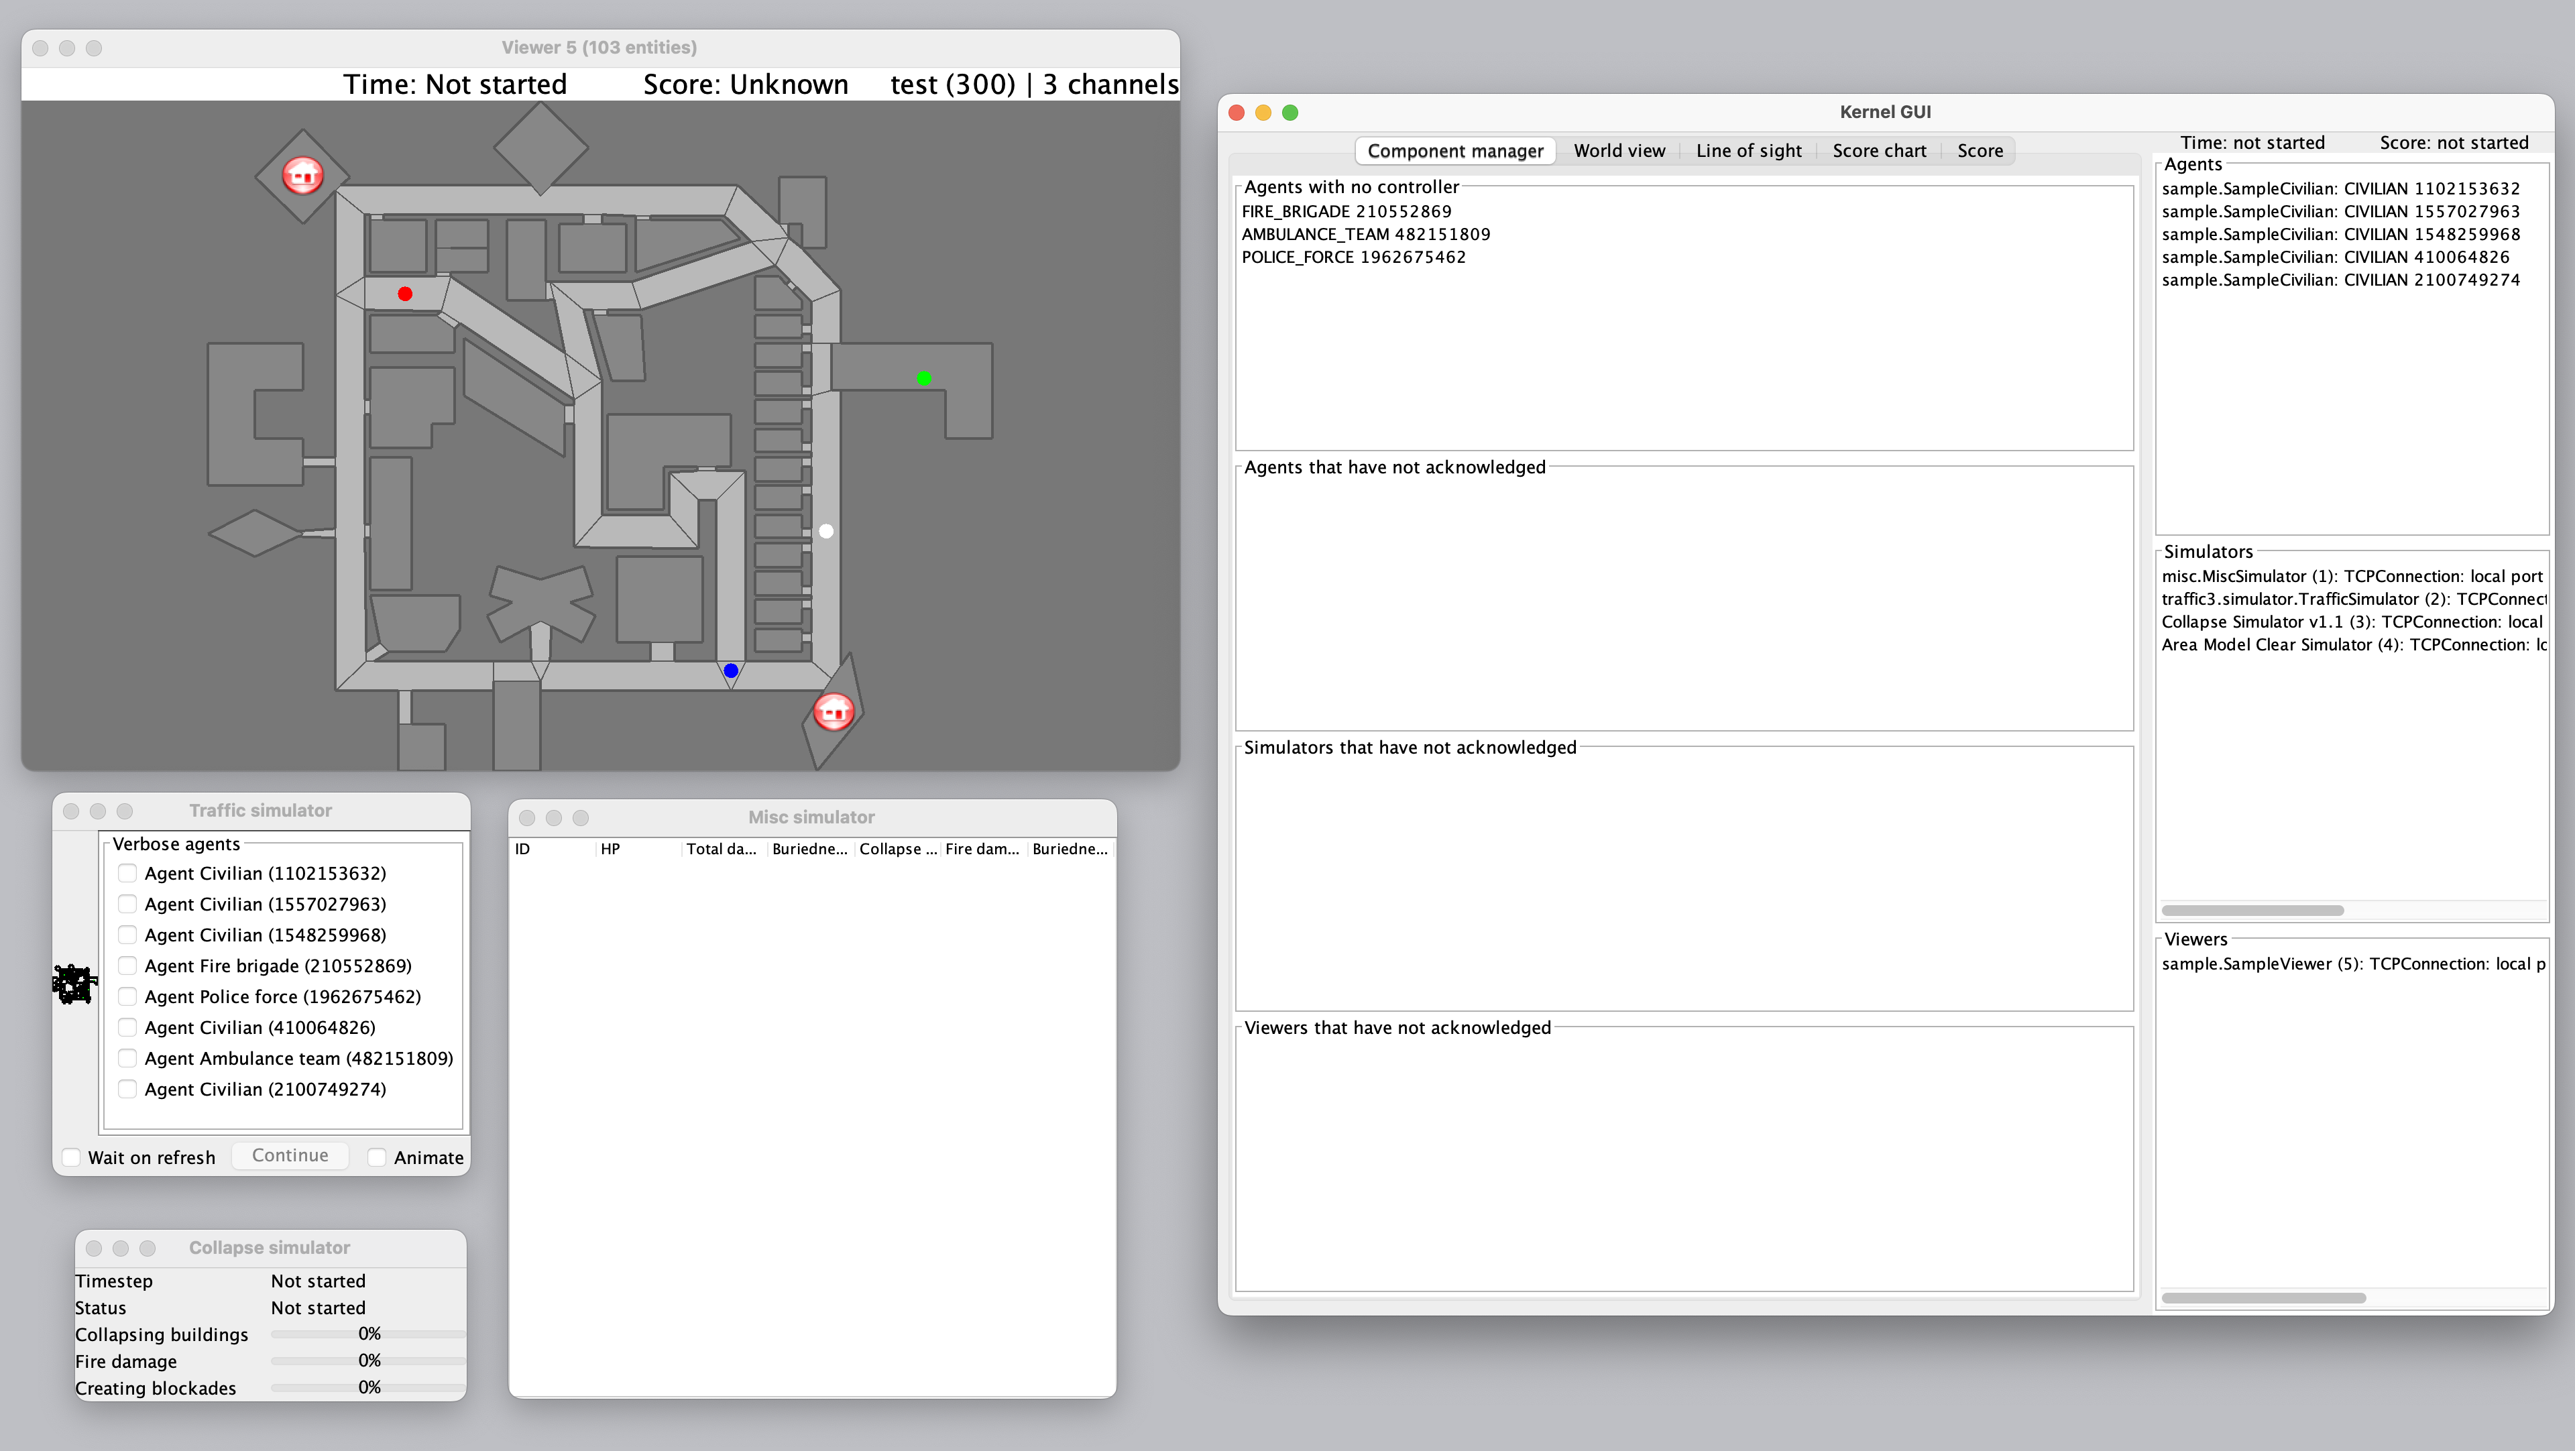Enable verbose for Agent Fire brigade (210552869)
2575x1451 pixels.
pos(127,966)
